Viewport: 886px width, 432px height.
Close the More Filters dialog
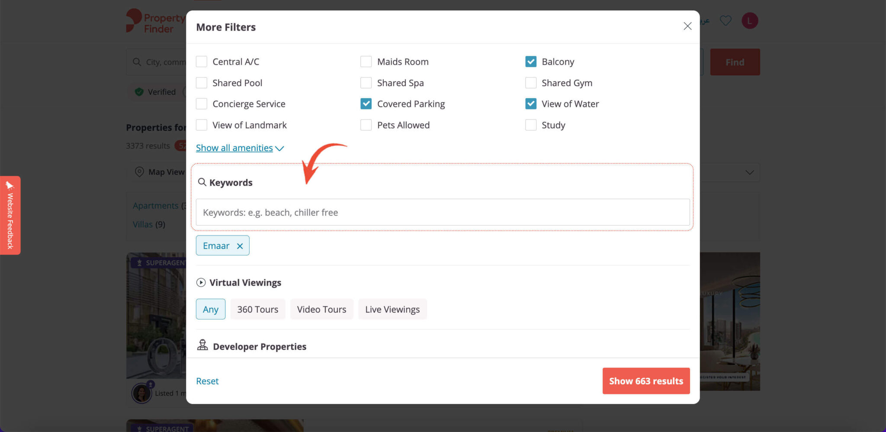[x=687, y=26]
